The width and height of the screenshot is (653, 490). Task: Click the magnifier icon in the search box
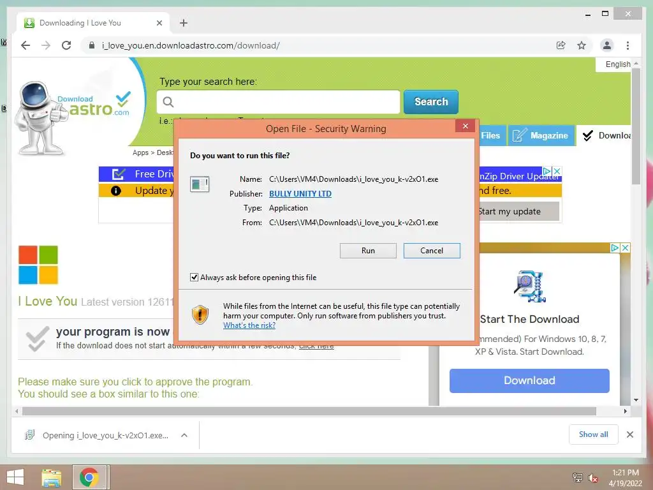pyautogui.click(x=168, y=101)
